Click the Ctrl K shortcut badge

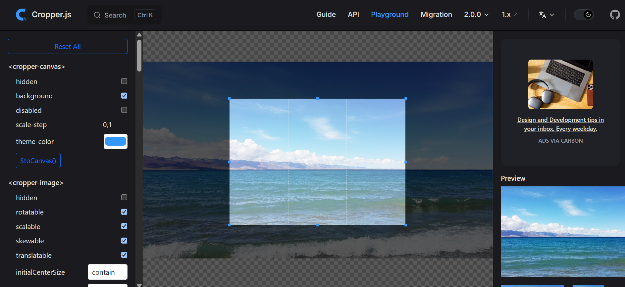point(145,15)
